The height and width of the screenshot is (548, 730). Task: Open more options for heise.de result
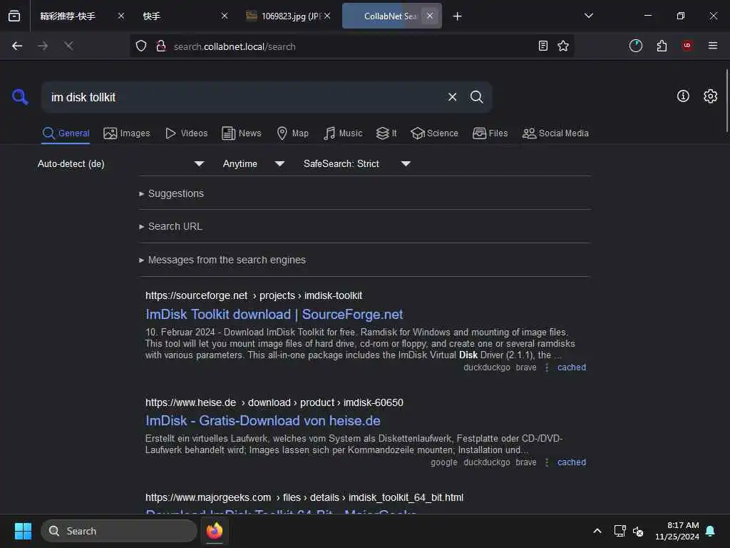coord(547,462)
